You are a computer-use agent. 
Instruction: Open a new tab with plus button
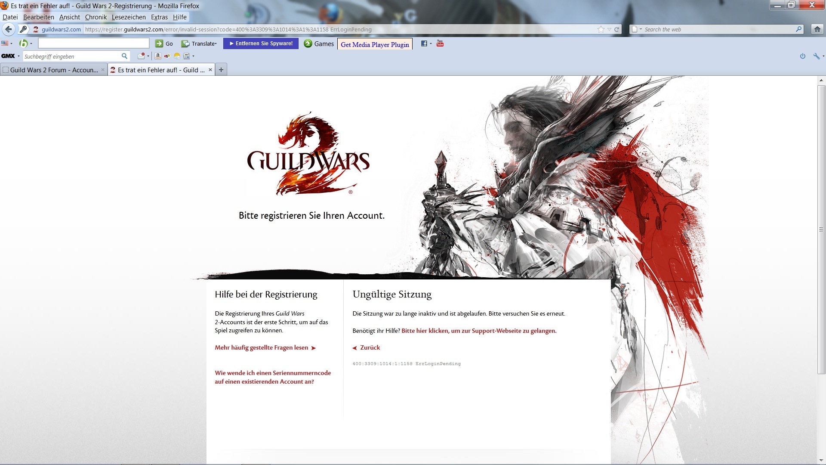coord(221,70)
